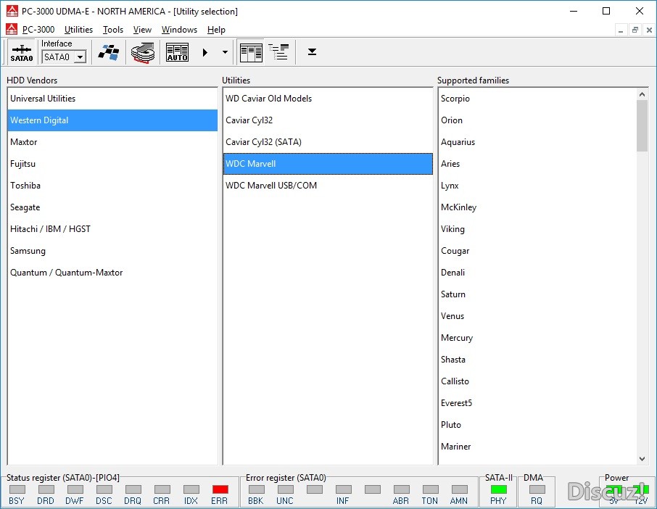Expand the small arrow beside the run button

pos(225,52)
